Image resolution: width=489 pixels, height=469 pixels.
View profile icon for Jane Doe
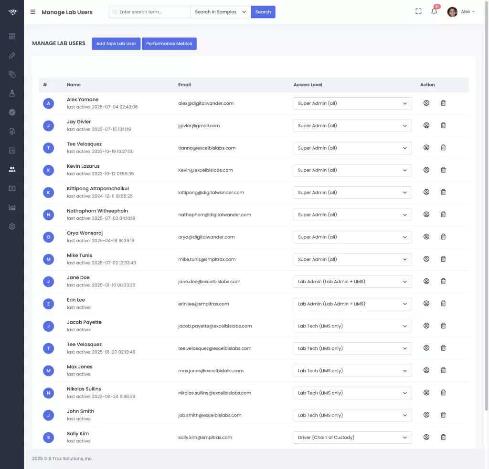tap(426, 281)
